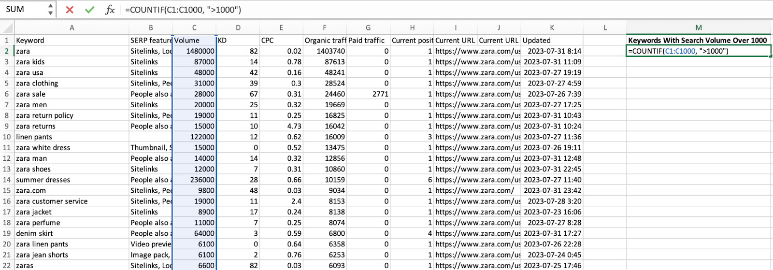Screen dimensions: 773x270
Task: Select the 'zara kids' keyword cell
Action: tap(72, 62)
